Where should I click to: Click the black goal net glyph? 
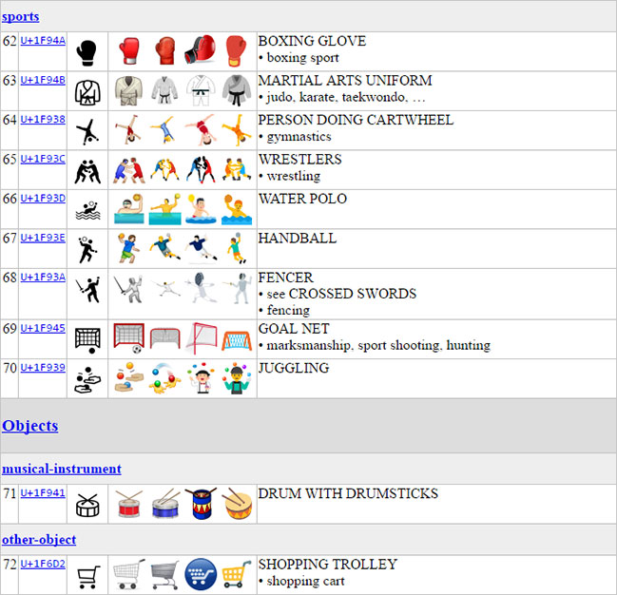87,338
